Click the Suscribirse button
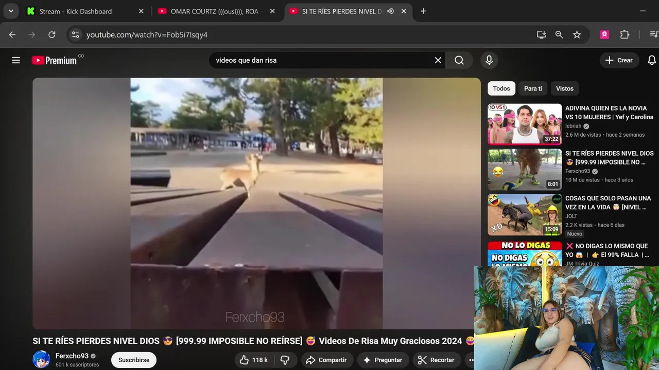This screenshot has width=659, height=370. tap(134, 360)
